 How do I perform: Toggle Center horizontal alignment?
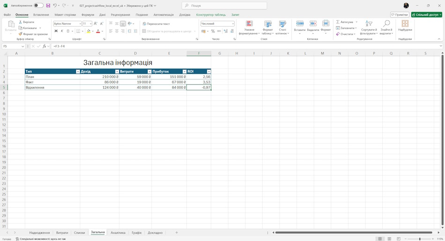click(117, 31)
